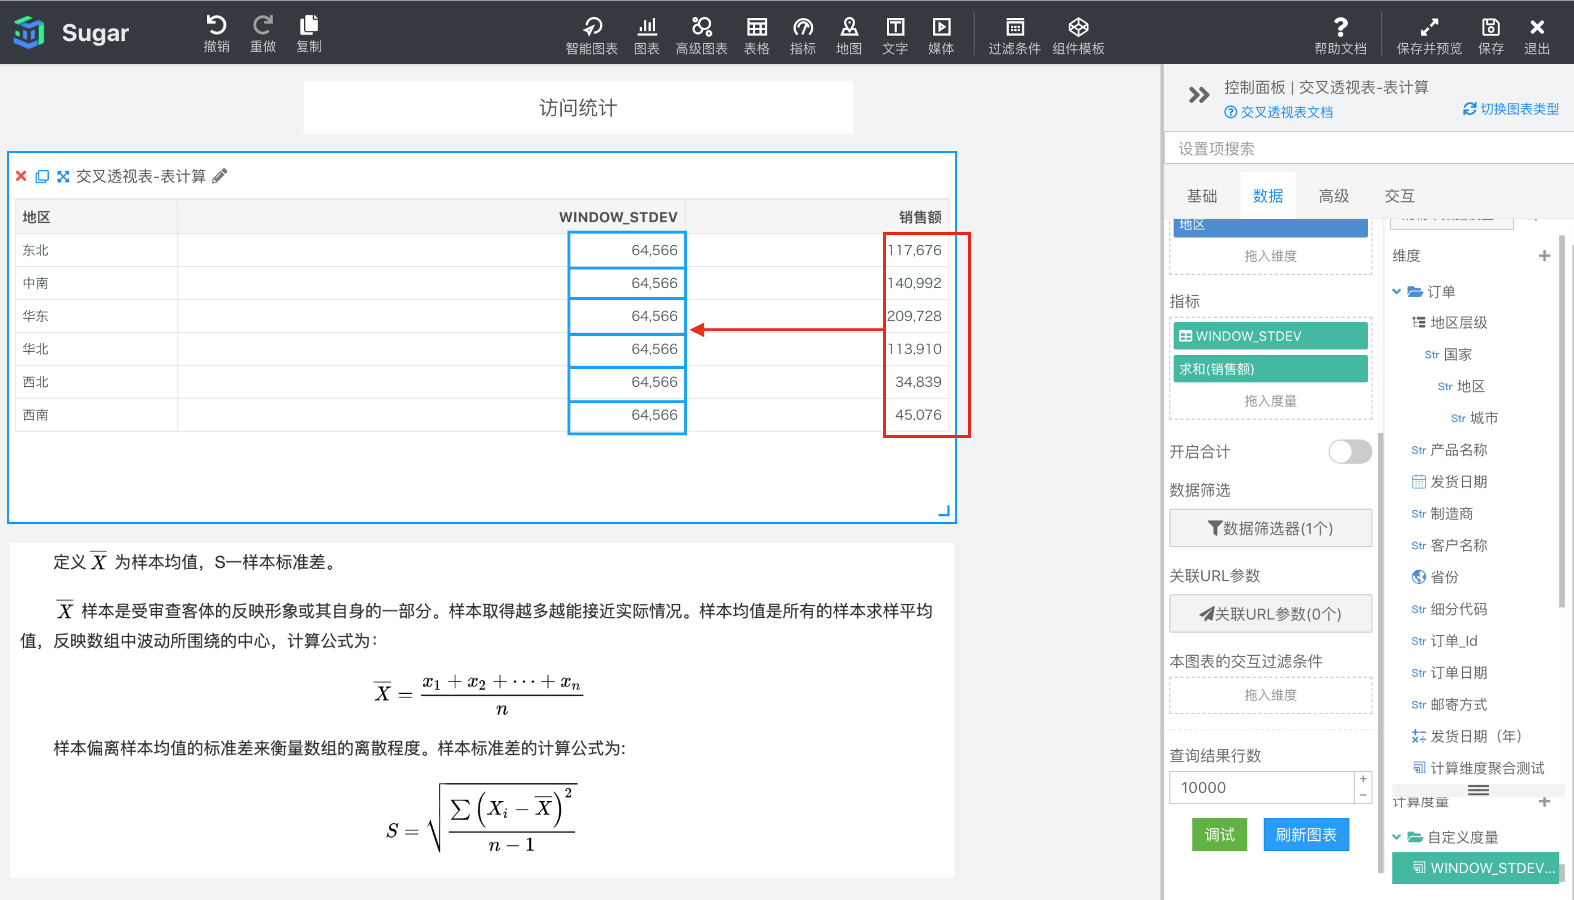
Task: Click the green 调试 debug button
Action: pyautogui.click(x=1219, y=834)
